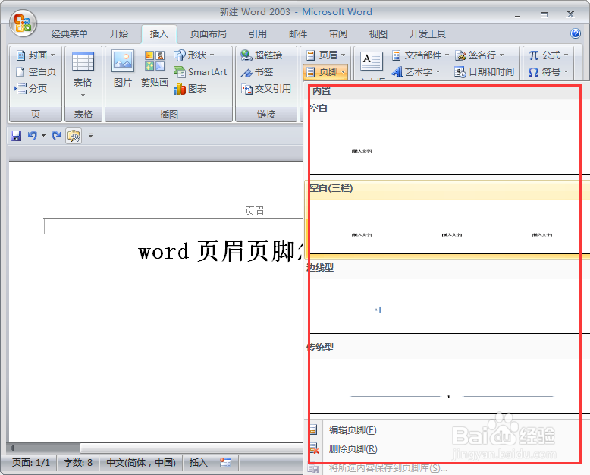Click the Office orb button

pyautogui.click(x=23, y=24)
